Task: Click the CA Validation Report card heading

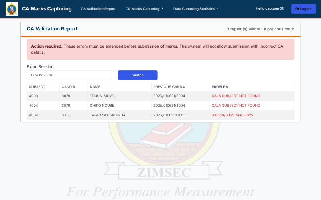Action: click(x=52, y=29)
